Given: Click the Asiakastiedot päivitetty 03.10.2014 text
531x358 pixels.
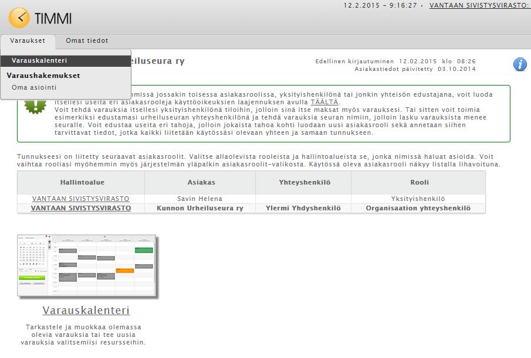Looking at the screenshot, I should pos(415,69).
